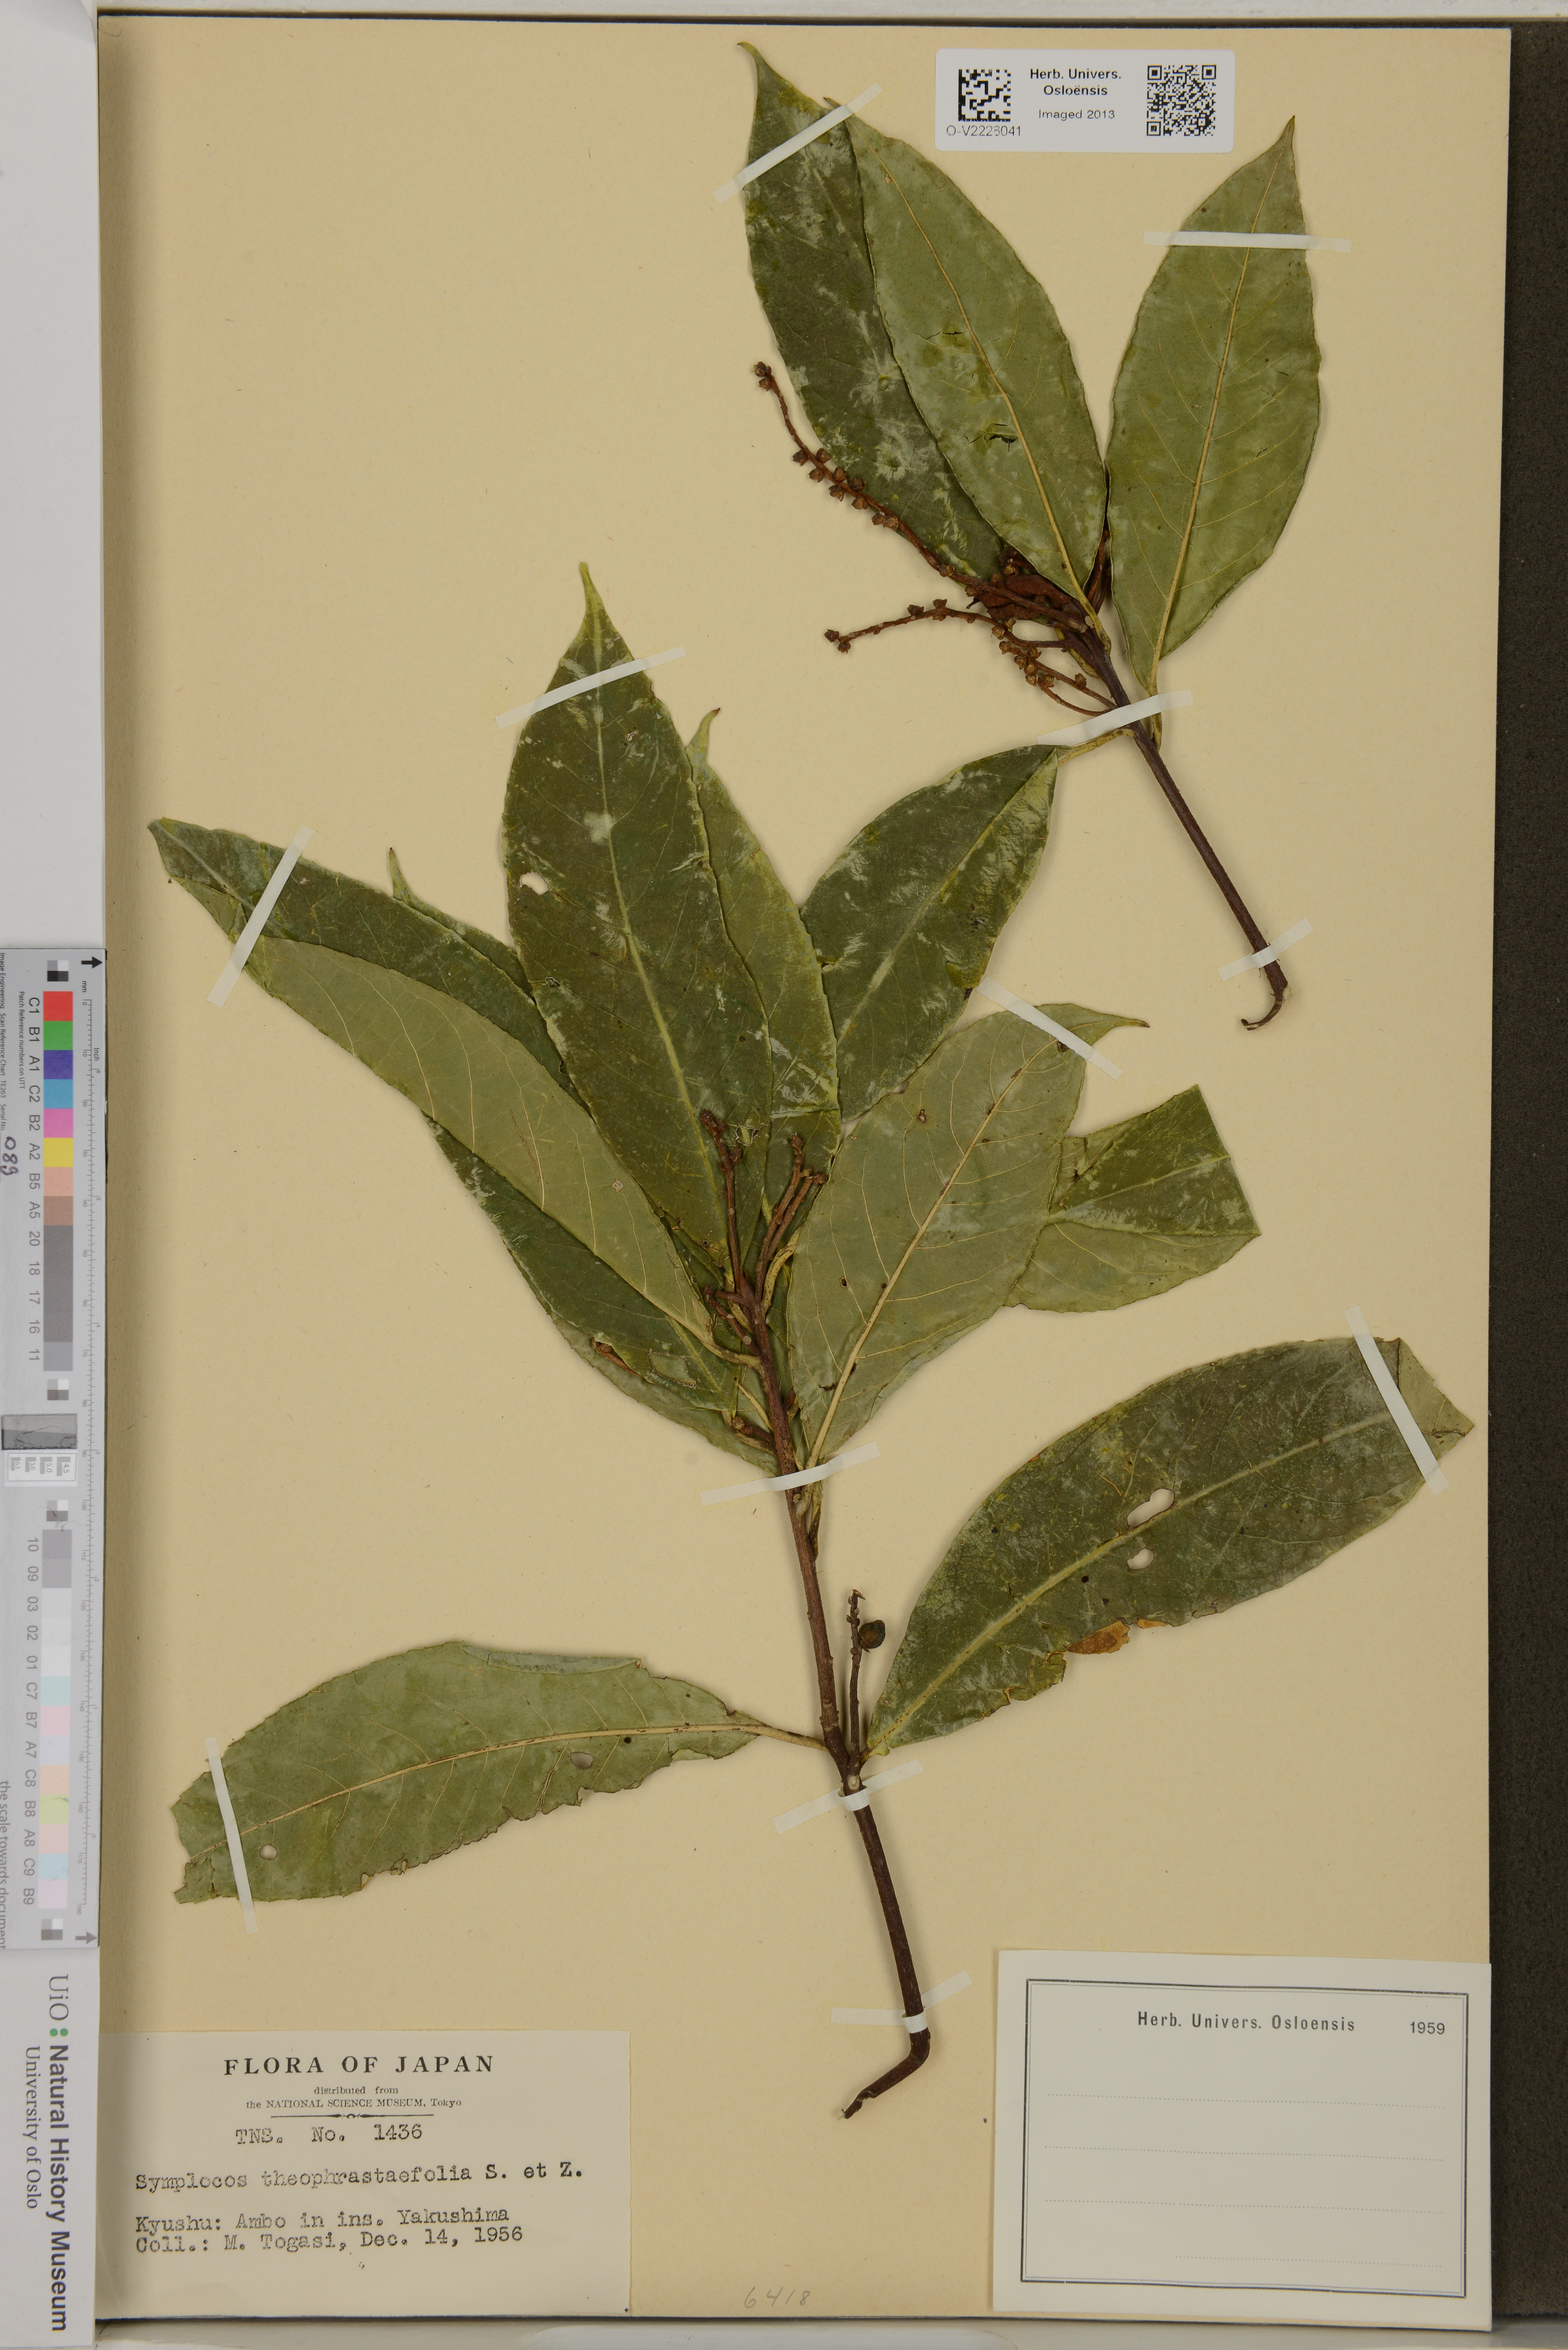Click the TNS No. 1436 text
1568x2350 pixels.
[328, 2133]
